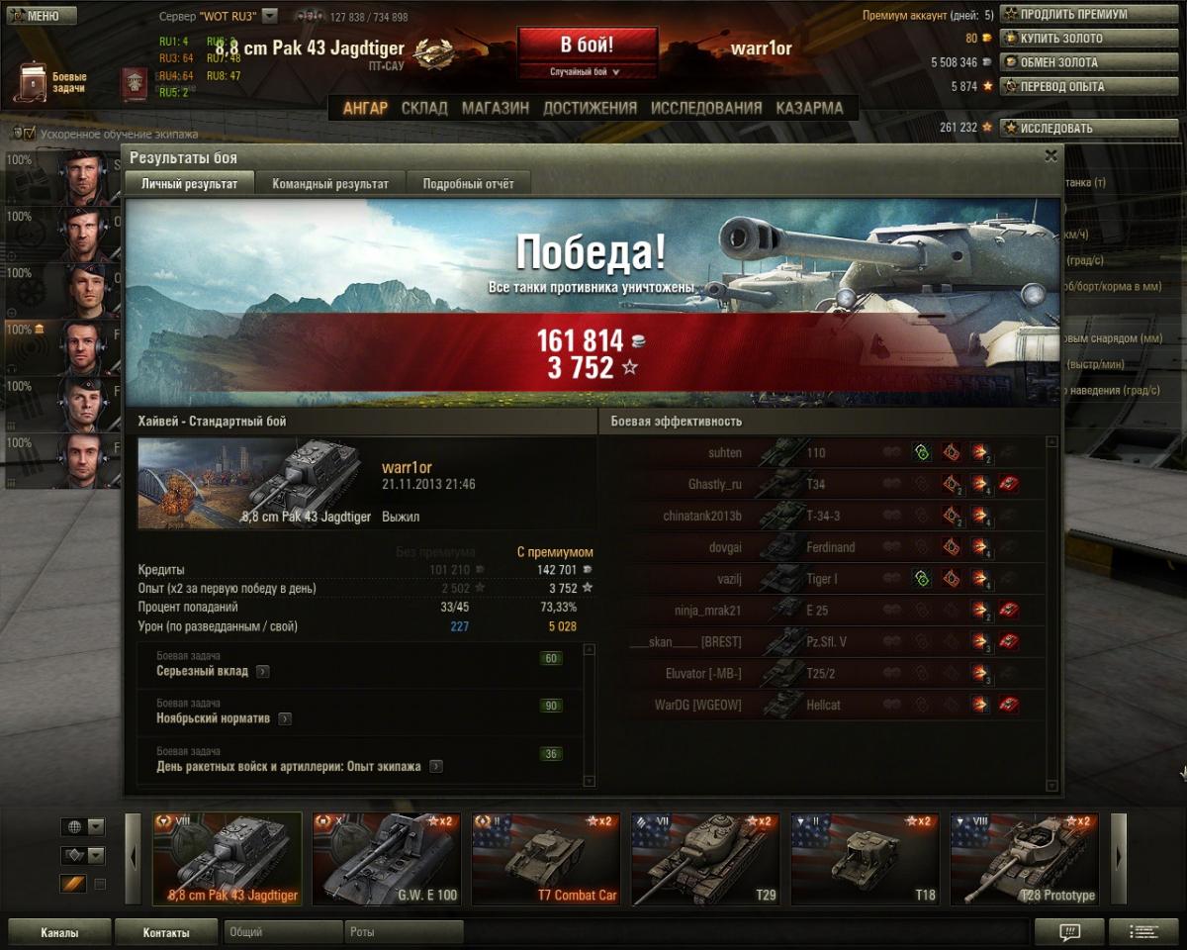The height and width of the screenshot is (950, 1187).
Task: Open the Исследования menu section
Action: click(x=706, y=108)
